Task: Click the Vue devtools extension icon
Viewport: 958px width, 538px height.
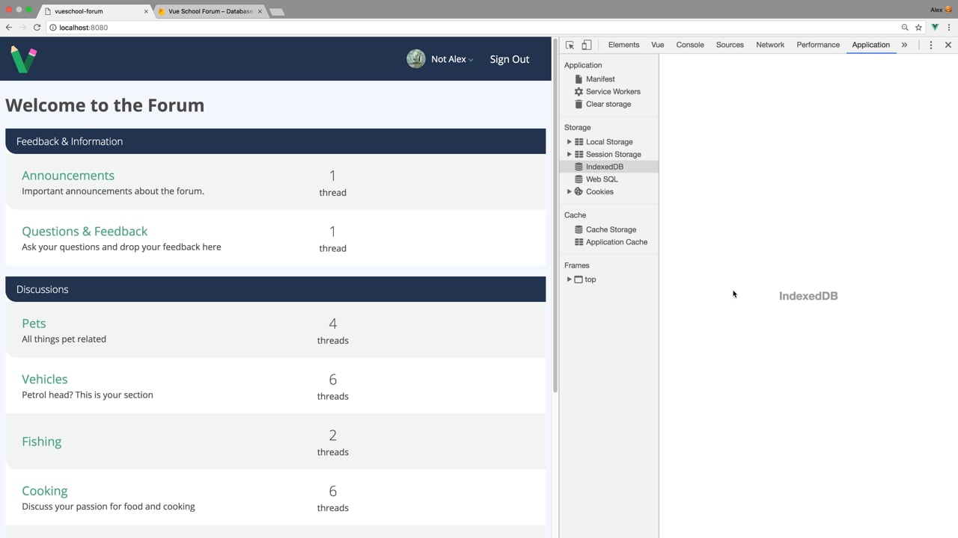Action: pos(935,28)
